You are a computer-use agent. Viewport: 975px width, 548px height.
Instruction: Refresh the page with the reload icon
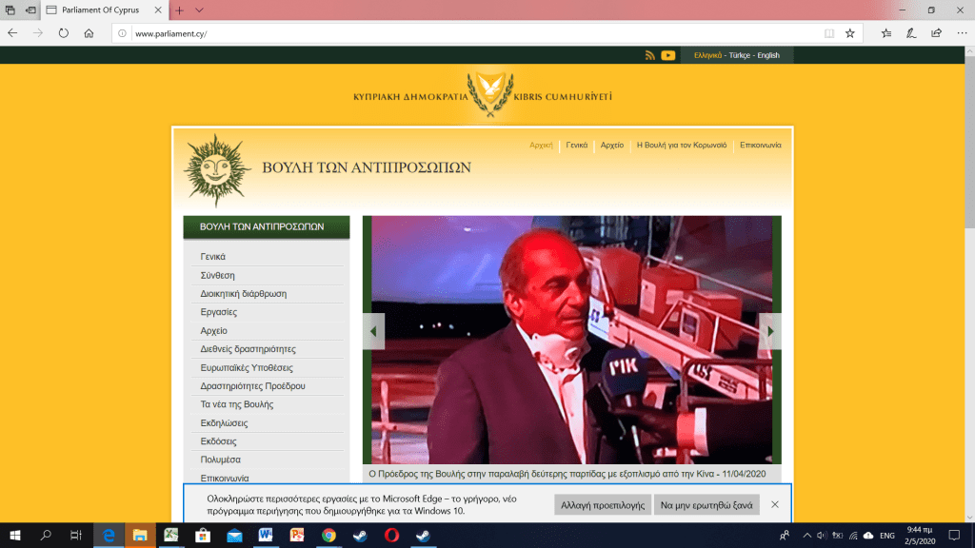coord(63,33)
